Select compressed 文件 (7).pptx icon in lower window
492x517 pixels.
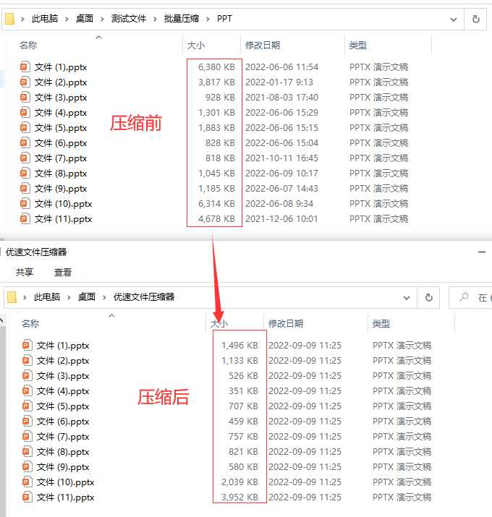(x=27, y=436)
